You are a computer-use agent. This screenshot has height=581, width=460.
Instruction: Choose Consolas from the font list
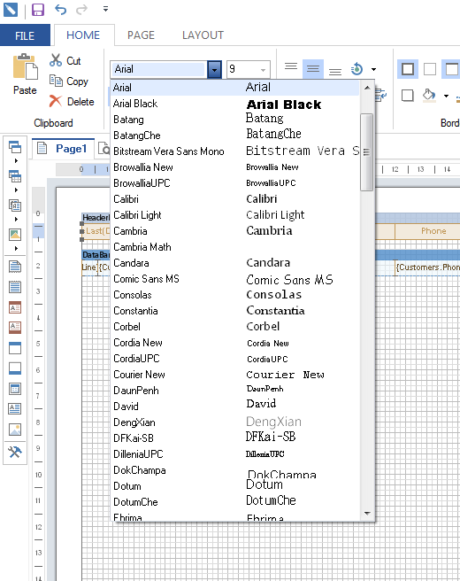tap(234, 295)
